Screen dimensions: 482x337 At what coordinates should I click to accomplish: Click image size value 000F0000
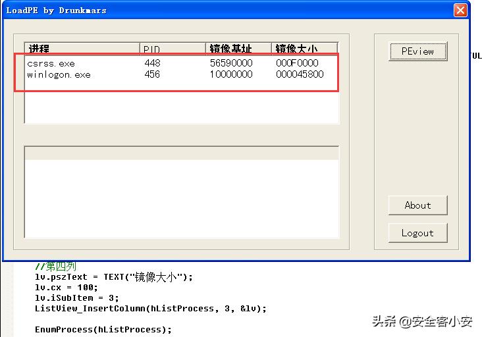(297, 63)
